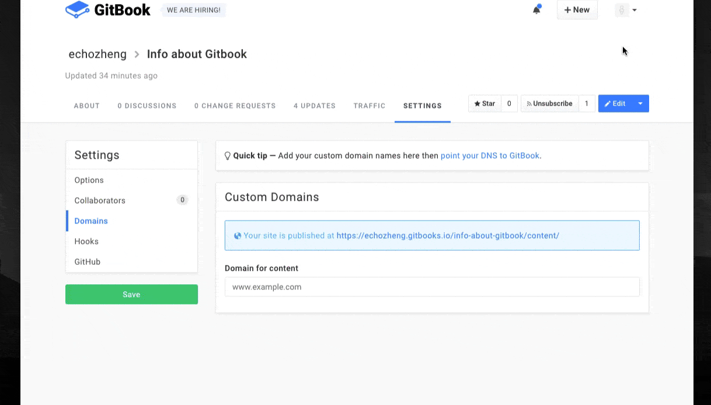Screen dimensions: 711x405
Task: Click the globe icon in published notice
Action: coord(238,236)
